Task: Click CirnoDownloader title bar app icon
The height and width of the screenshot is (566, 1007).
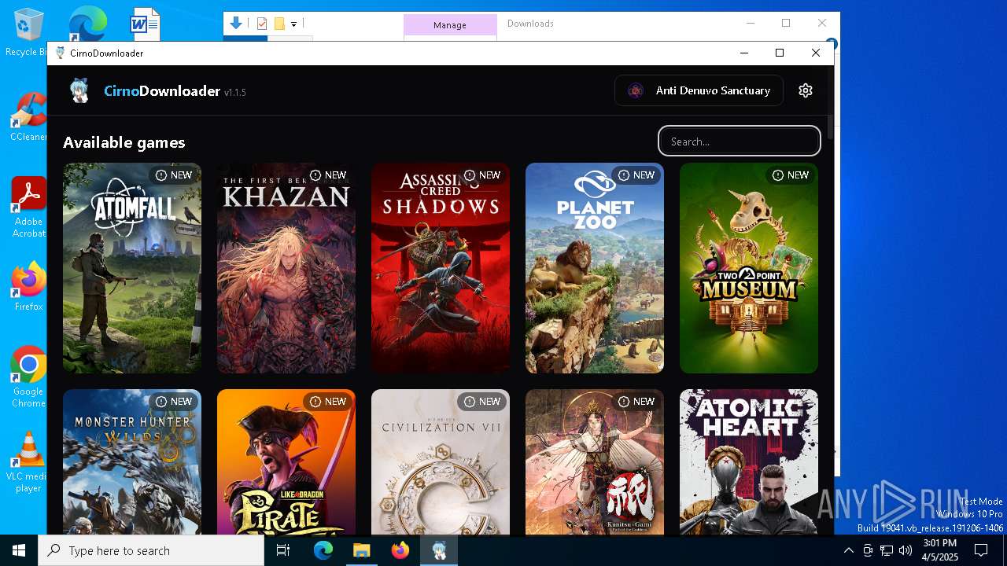Action: pos(60,53)
